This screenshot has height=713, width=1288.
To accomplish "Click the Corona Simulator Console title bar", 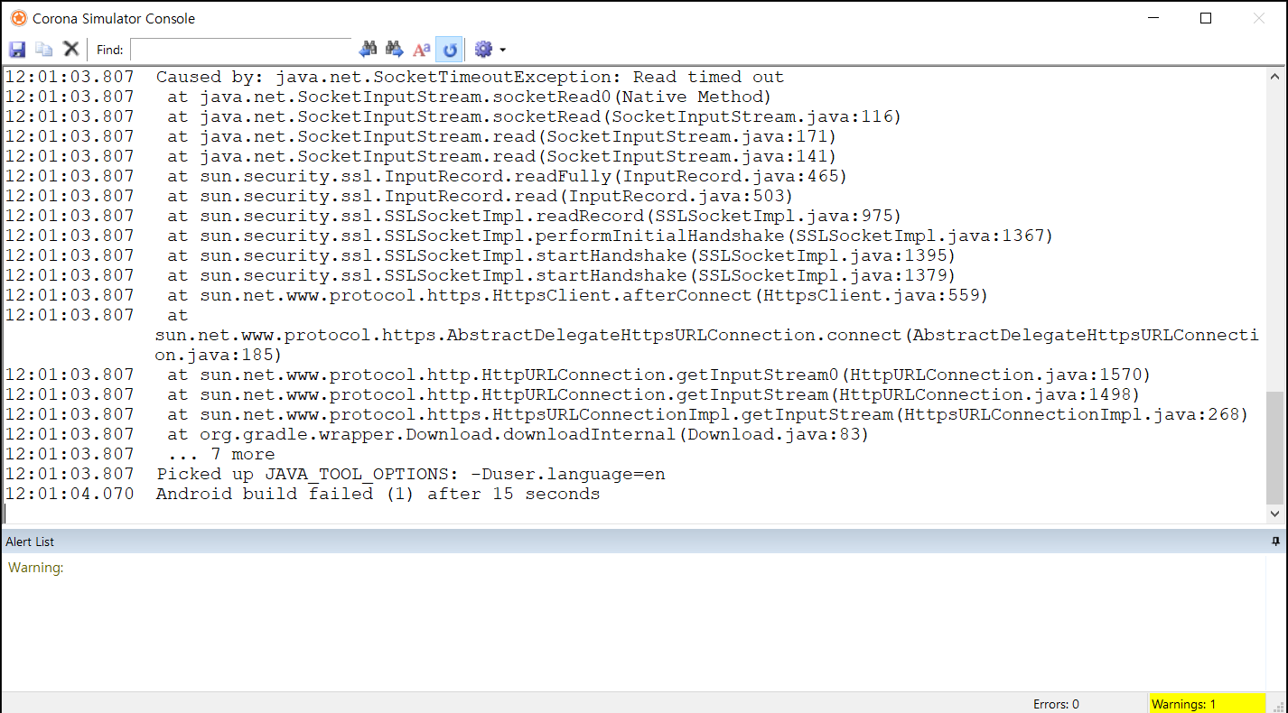I will click(542, 17).
